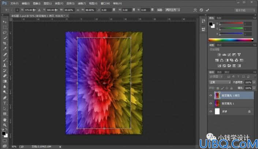
Task: Select the Healing Brush tool
Action: [x=5, y=54]
